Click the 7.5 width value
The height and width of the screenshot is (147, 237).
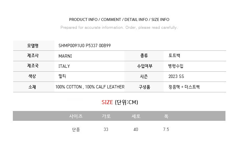(166, 130)
